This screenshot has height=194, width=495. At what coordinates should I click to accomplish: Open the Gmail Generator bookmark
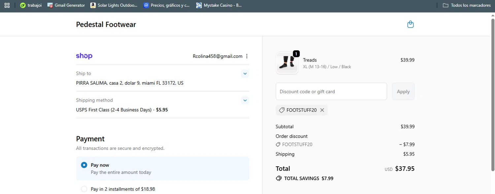66,5
